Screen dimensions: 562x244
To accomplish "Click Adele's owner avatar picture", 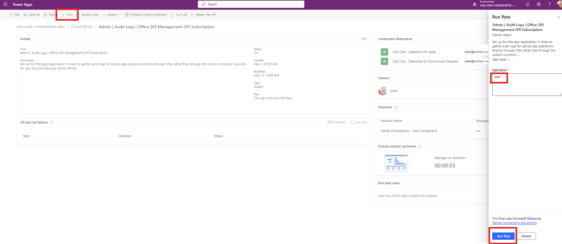I will 382,91.
